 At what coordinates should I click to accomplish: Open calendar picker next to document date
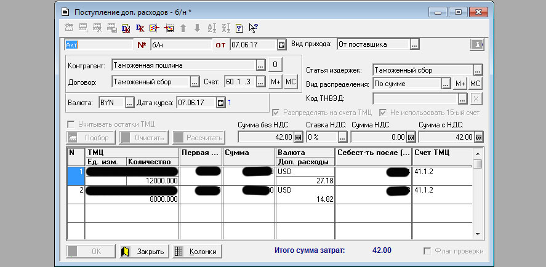(281, 44)
